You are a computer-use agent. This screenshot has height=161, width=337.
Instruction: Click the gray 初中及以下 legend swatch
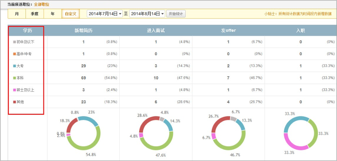(14, 42)
